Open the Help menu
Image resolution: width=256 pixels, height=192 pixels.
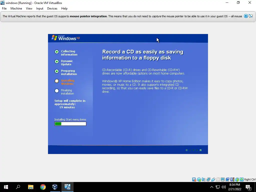tap(64, 8)
